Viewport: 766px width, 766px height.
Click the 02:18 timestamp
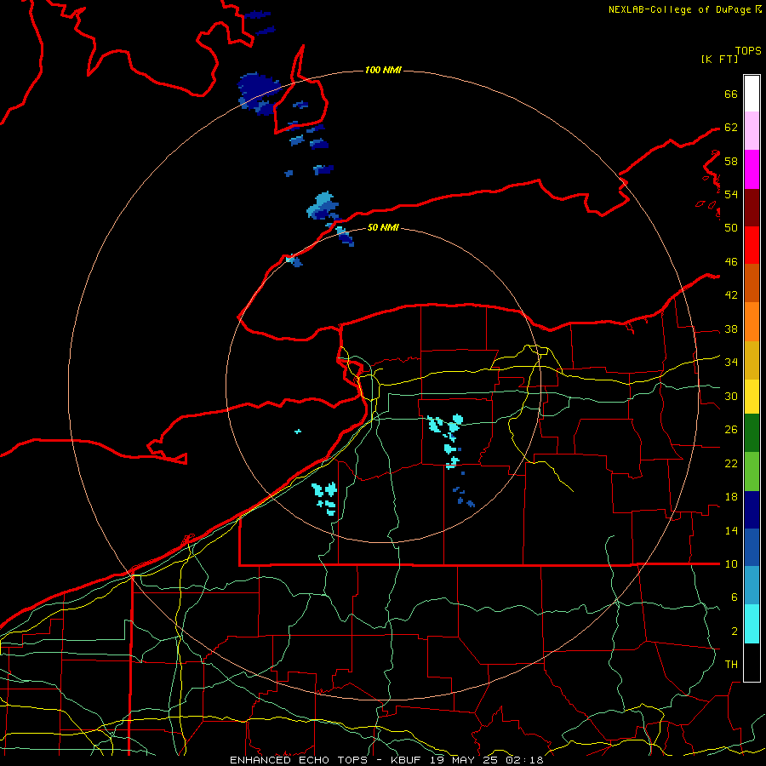523,760
